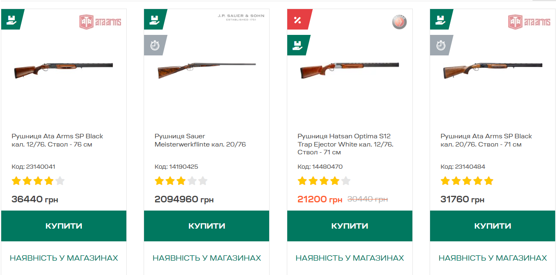Click the star rating of the Sauer shotgun
The width and height of the screenshot is (556, 275).
[181, 181]
